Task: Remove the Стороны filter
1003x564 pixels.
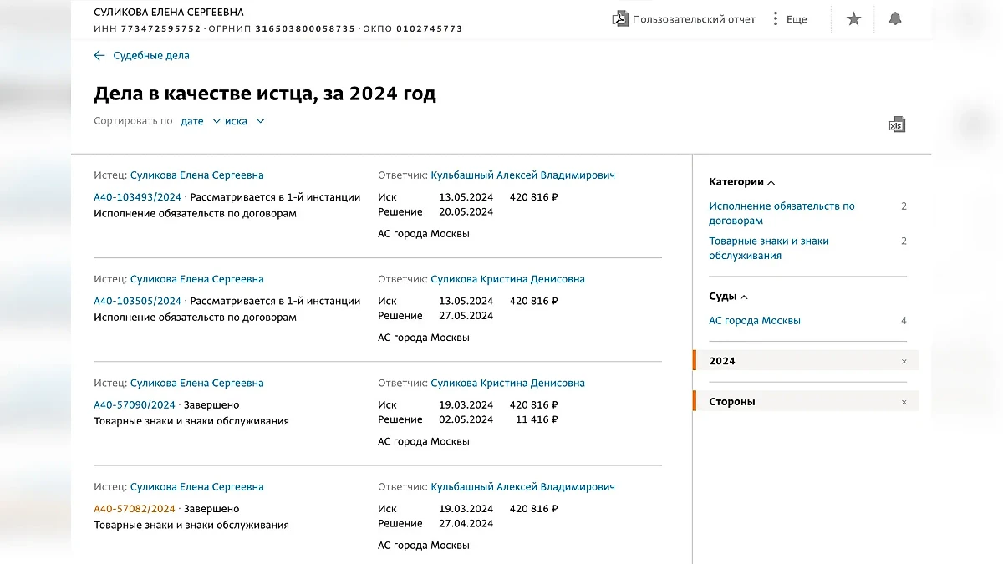Action: click(904, 402)
